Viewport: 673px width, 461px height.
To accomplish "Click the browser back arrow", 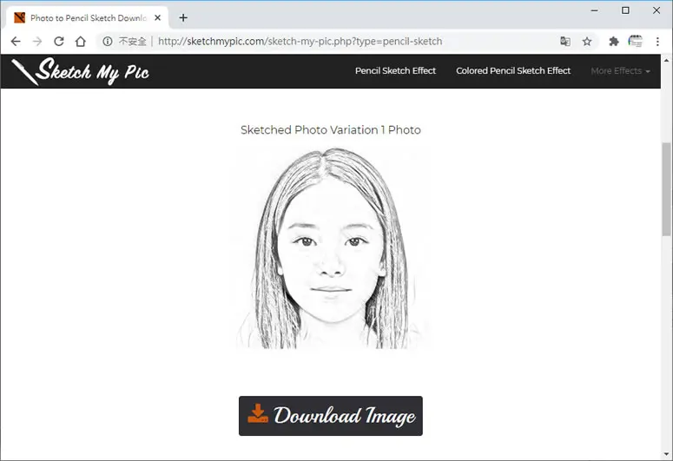I will tap(16, 41).
